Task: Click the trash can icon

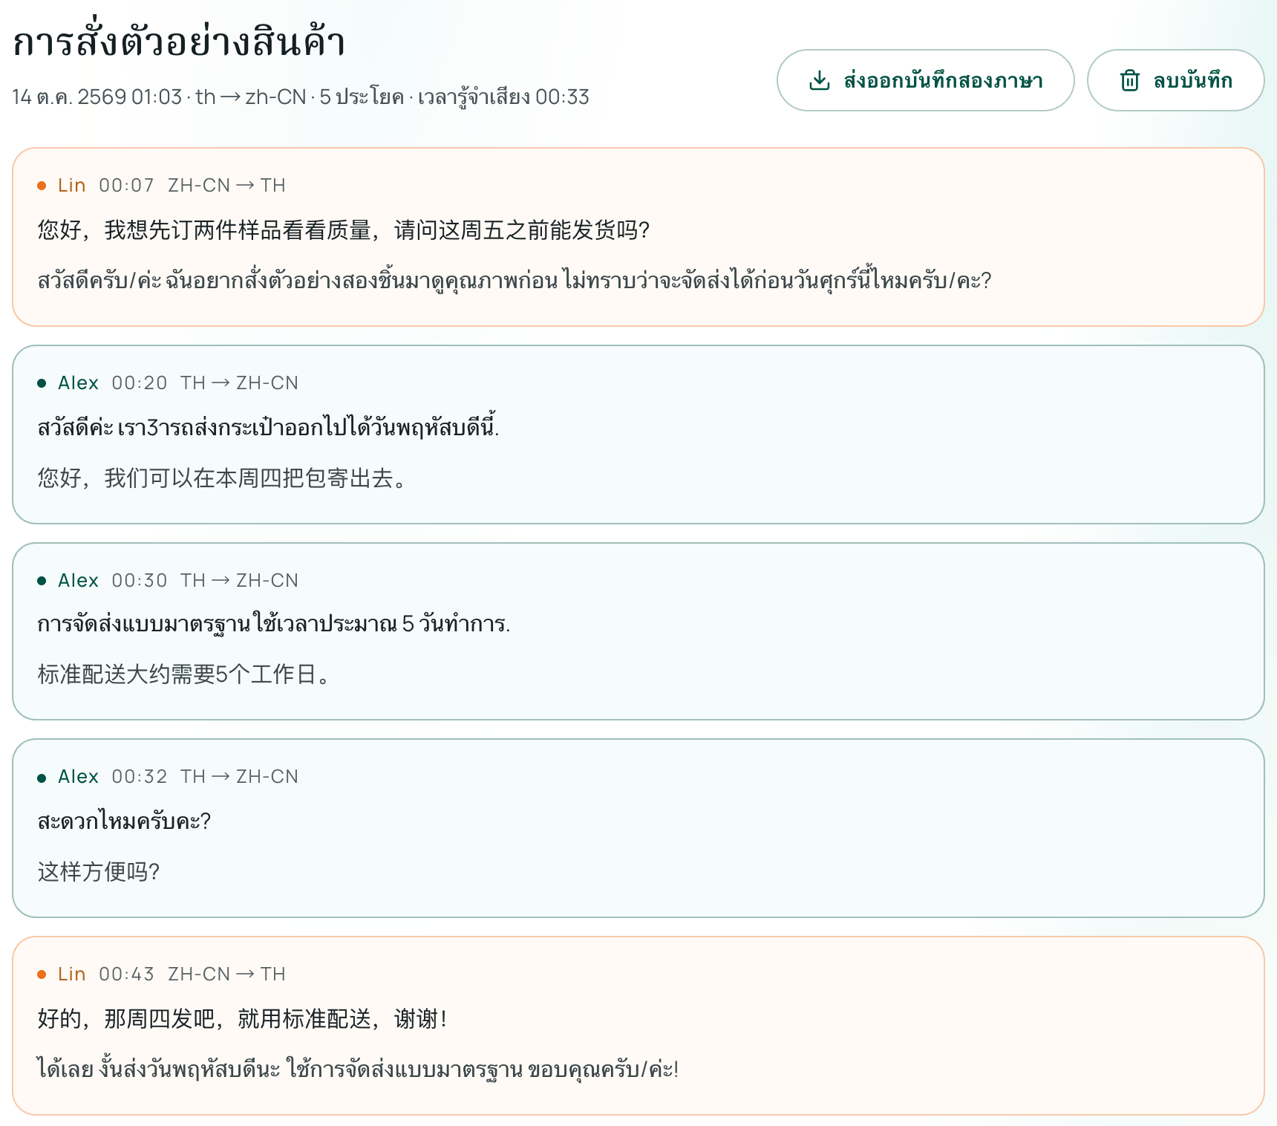Action: pyautogui.click(x=1129, y=80)
